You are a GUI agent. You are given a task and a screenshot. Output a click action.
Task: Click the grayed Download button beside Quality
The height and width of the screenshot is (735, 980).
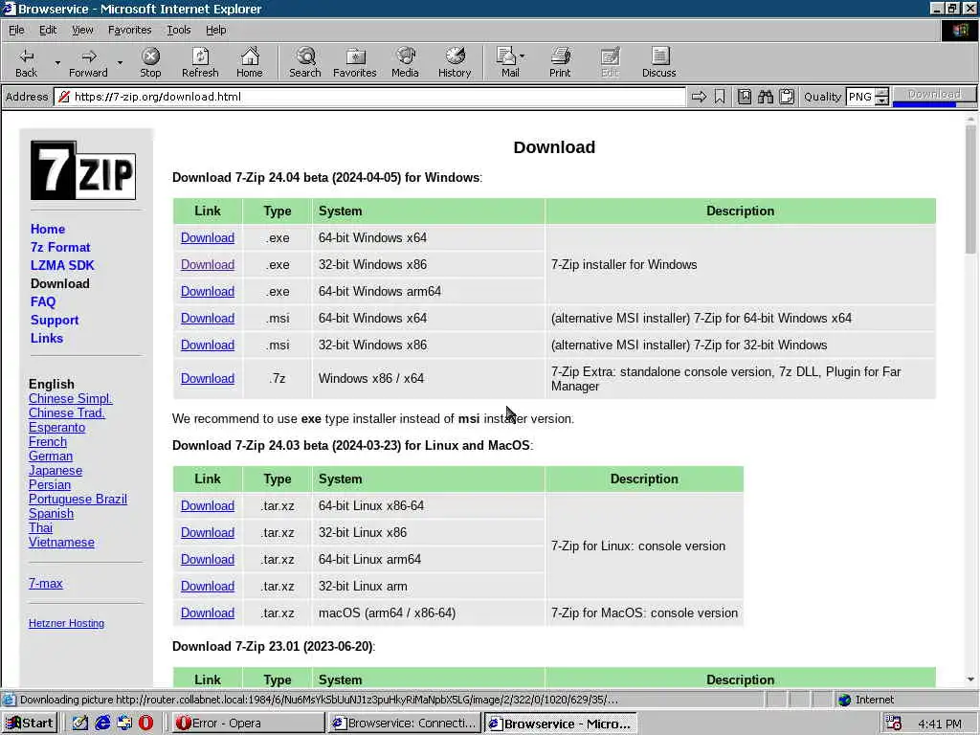click(934, 94)
